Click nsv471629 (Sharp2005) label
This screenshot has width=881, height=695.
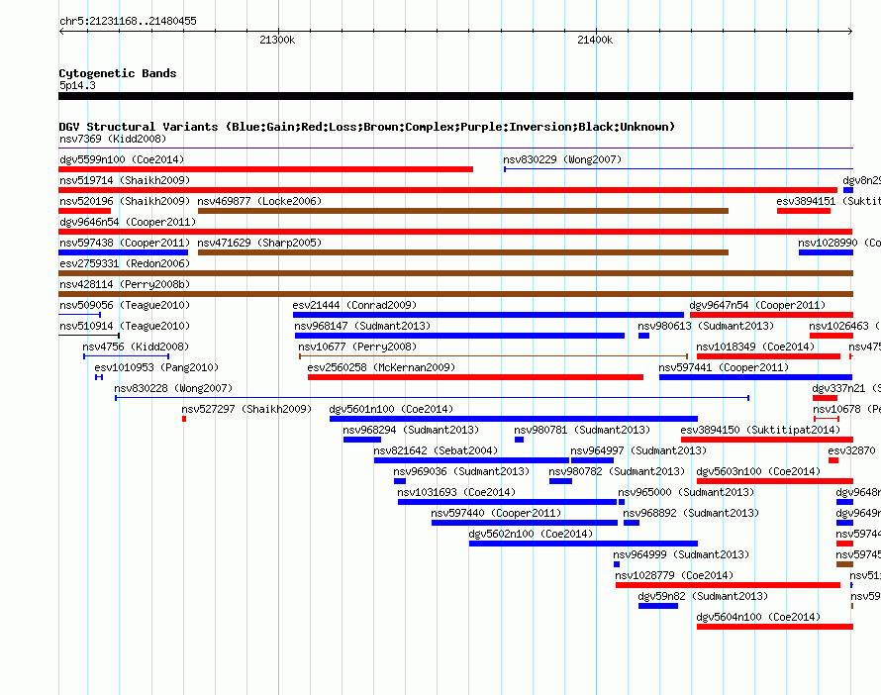259,243
